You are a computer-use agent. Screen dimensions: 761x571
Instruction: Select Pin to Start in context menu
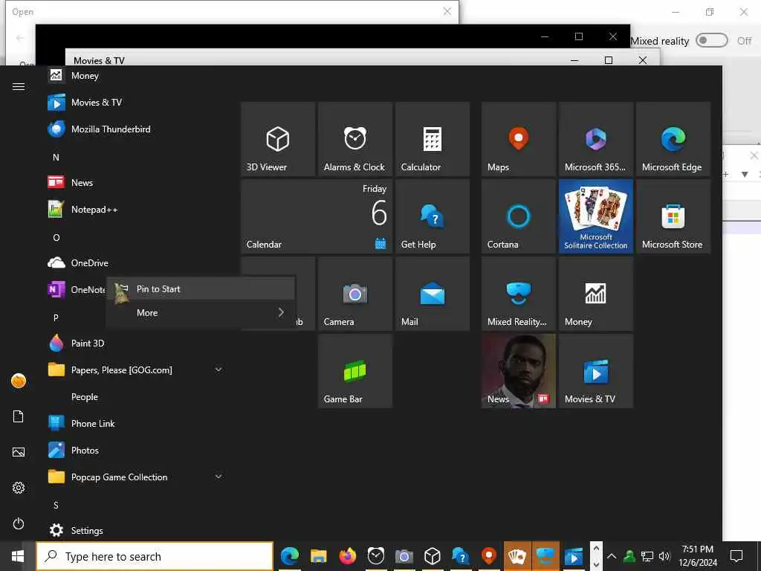(x=201, y=289)
